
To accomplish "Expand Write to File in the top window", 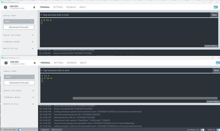I will pos(19,48).
